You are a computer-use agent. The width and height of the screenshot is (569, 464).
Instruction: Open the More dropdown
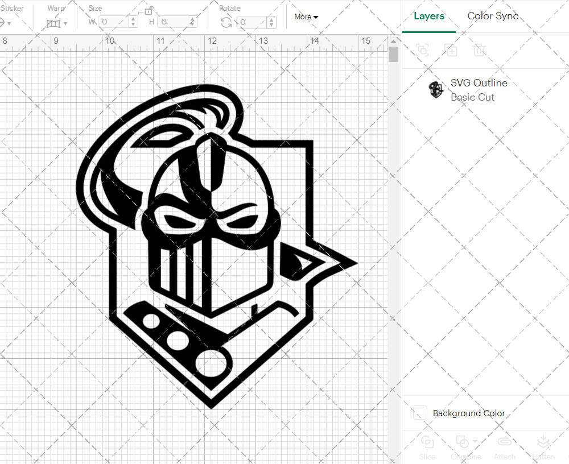click(306, 17)
